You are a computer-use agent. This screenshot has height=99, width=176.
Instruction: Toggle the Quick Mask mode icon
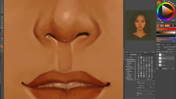pyautogui.click(x=2, y=50)
